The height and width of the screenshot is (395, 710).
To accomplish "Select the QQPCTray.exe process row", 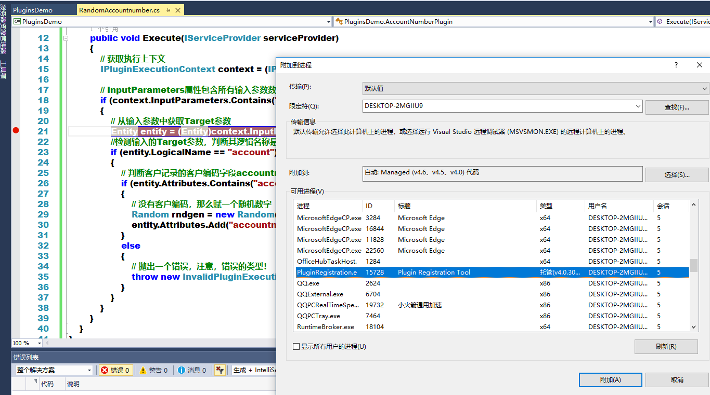I will point(491,316).
